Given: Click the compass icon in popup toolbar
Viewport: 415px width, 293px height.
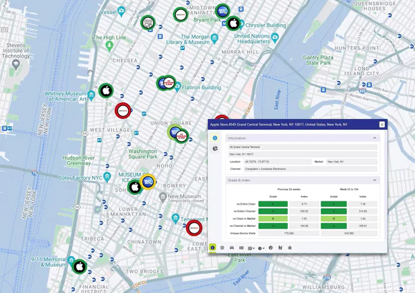Looking at the screenshot, I should click(270, 248).
